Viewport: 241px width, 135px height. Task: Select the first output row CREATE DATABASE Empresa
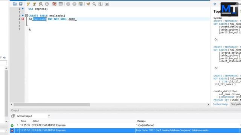125,125
